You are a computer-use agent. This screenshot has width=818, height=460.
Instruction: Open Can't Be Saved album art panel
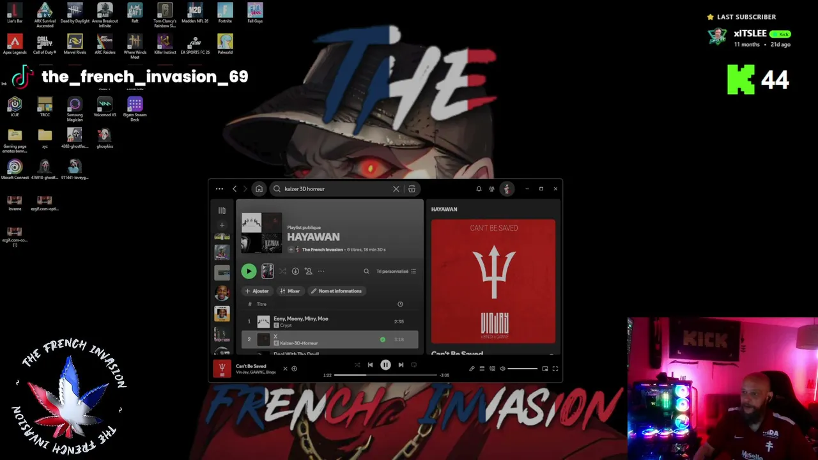tap(493, 282)
